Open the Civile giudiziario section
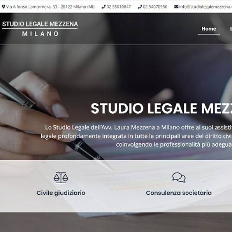This screenshot has width=232, height=232. pos(61,193)
